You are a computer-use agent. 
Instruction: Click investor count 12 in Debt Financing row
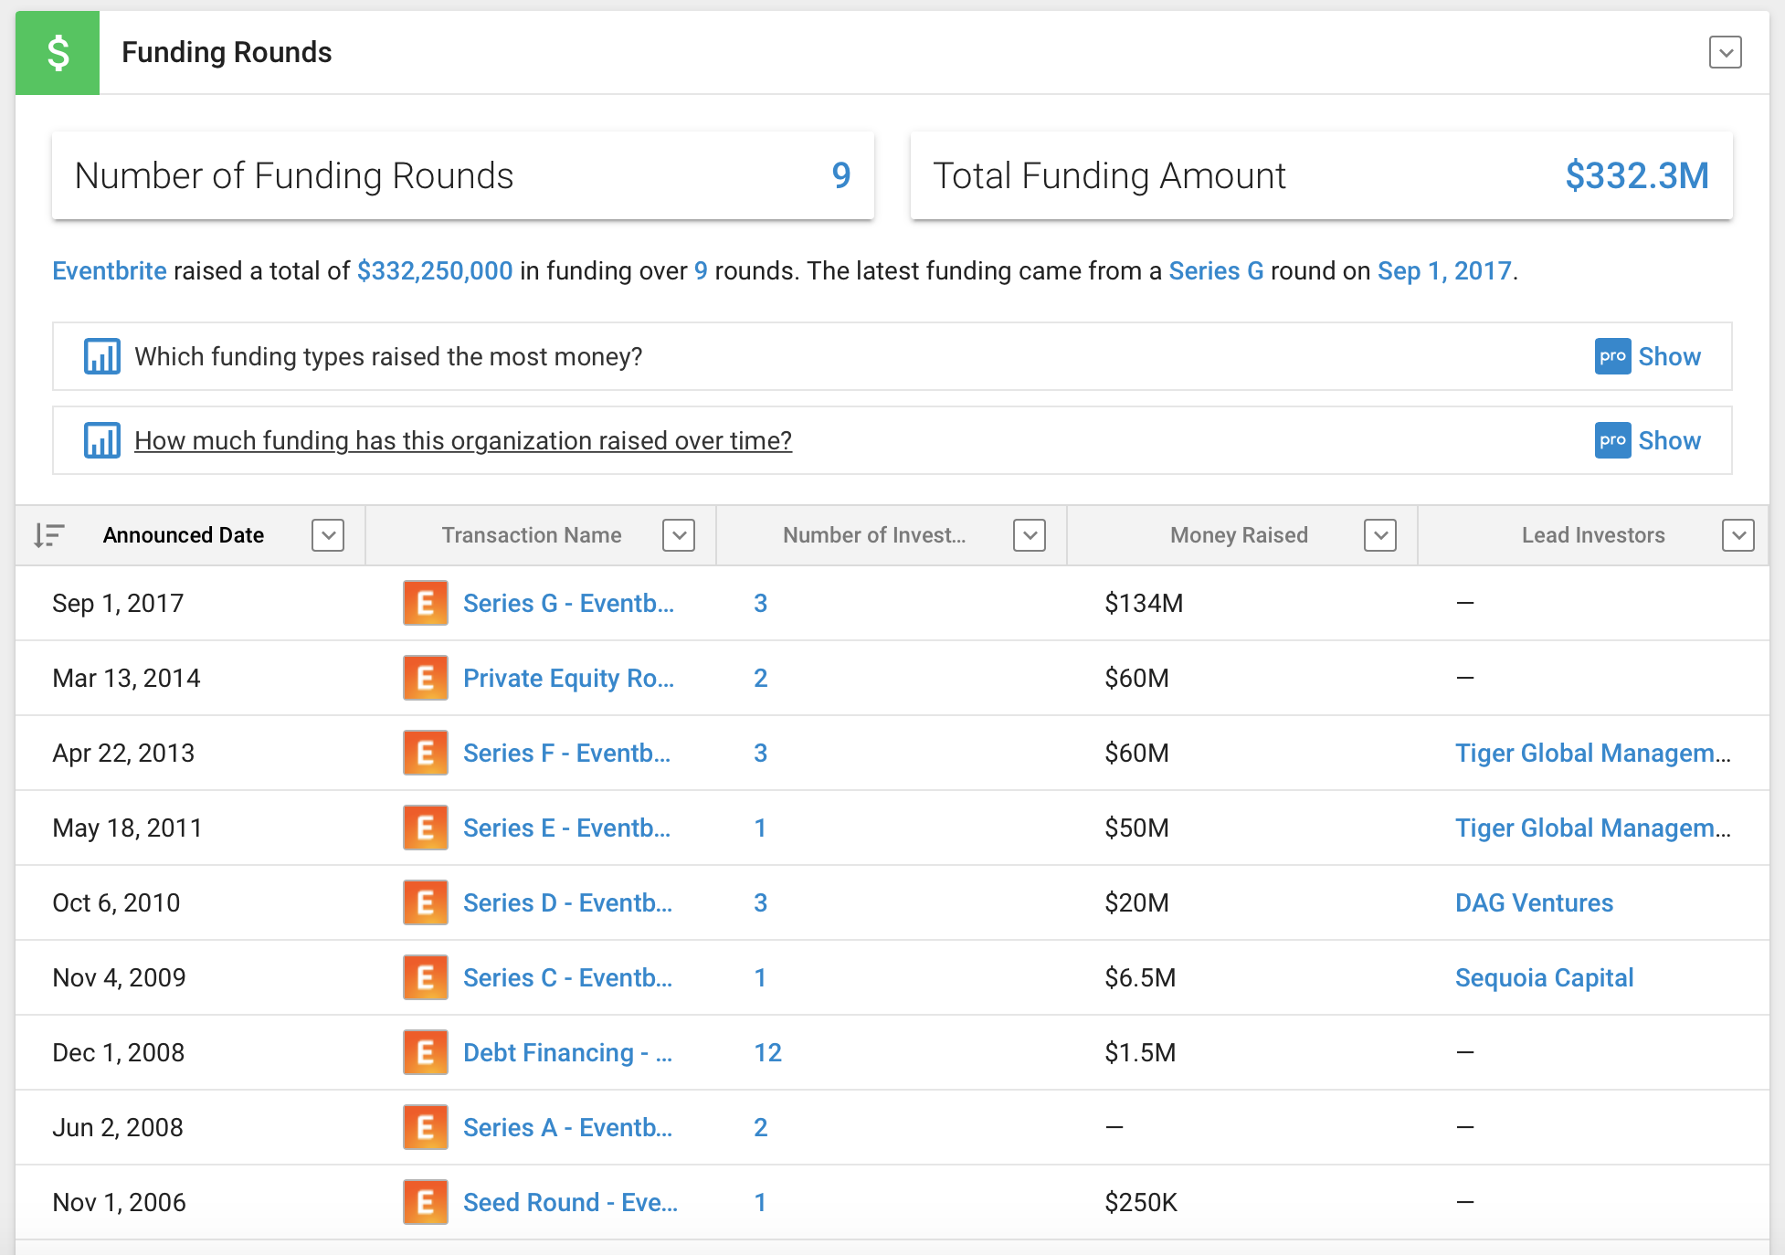pos(767,1052)
